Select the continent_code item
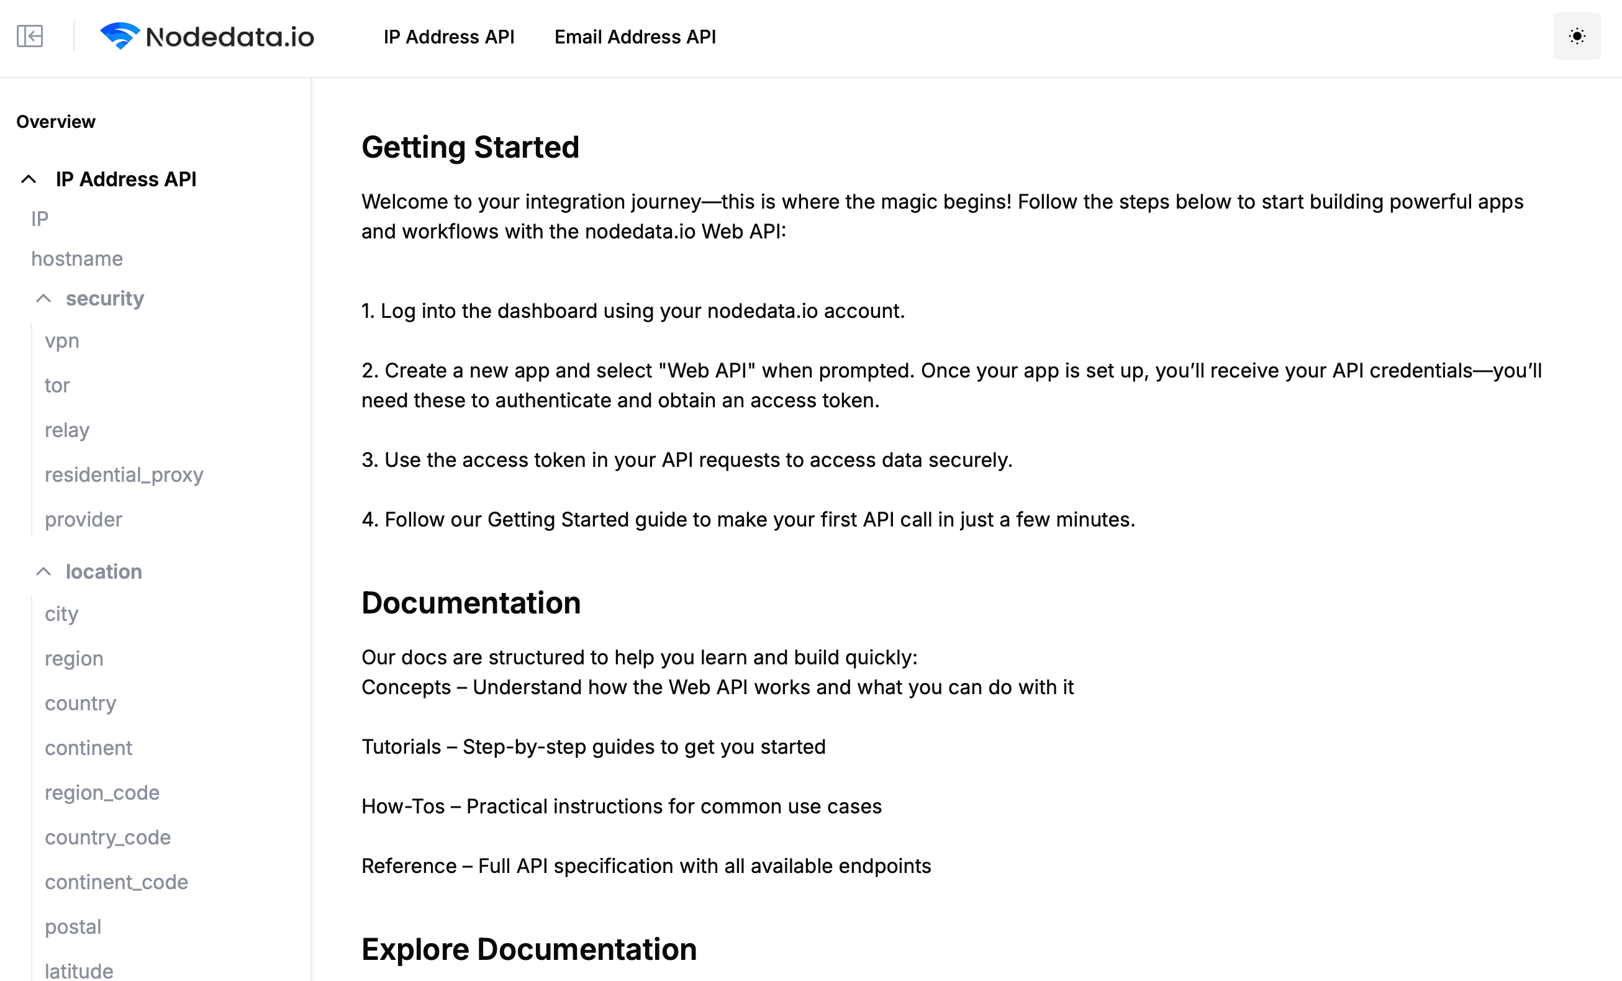Screen dimensions: 1622x981 [x=117, y=882]
